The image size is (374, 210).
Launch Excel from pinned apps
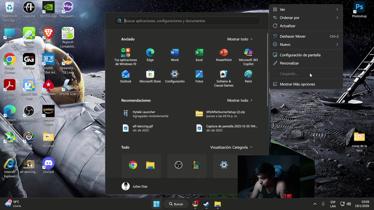pyautogui.click(x=199, y=55)
